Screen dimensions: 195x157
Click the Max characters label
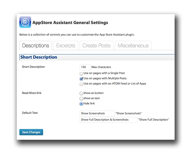coord(101,67)
